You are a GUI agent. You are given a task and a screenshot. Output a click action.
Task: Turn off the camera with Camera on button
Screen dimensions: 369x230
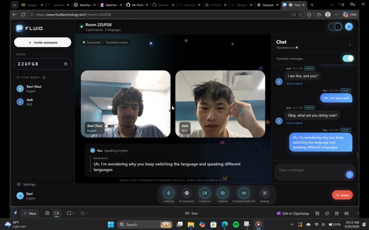point(205,193)
